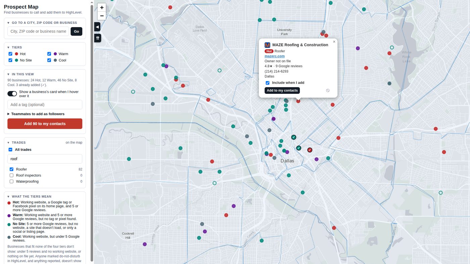This screenshot has height=264, width=470.
Task: Click the Hot badge in the MAZE card
Action: (x=269, y=51)
